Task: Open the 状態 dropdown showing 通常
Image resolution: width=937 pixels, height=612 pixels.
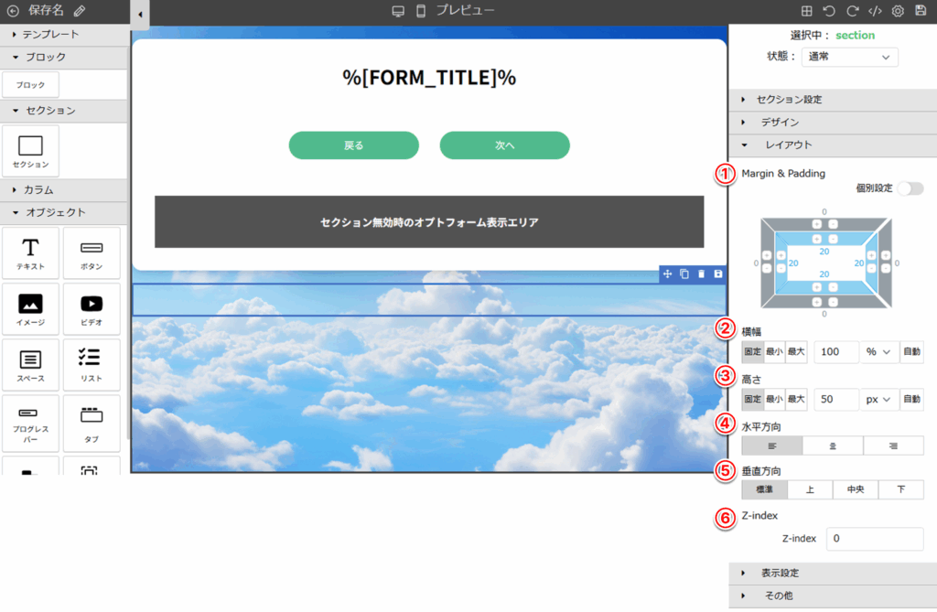Action: click(849, 57)
